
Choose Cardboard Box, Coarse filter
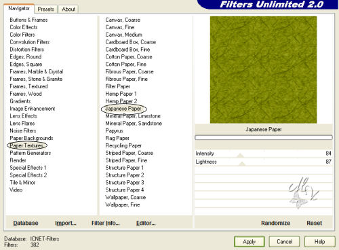[131, 42]
